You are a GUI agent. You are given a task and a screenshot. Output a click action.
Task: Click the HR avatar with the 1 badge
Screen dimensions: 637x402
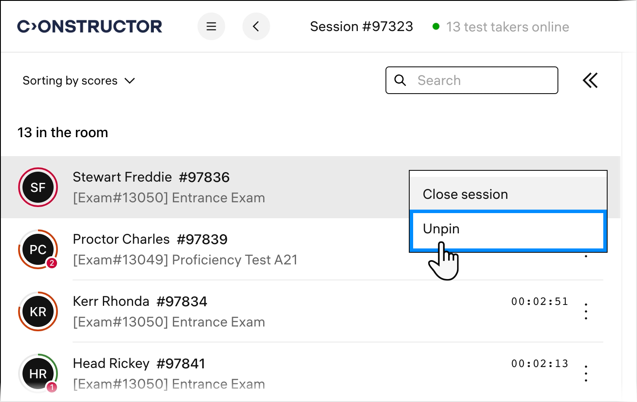38,374
